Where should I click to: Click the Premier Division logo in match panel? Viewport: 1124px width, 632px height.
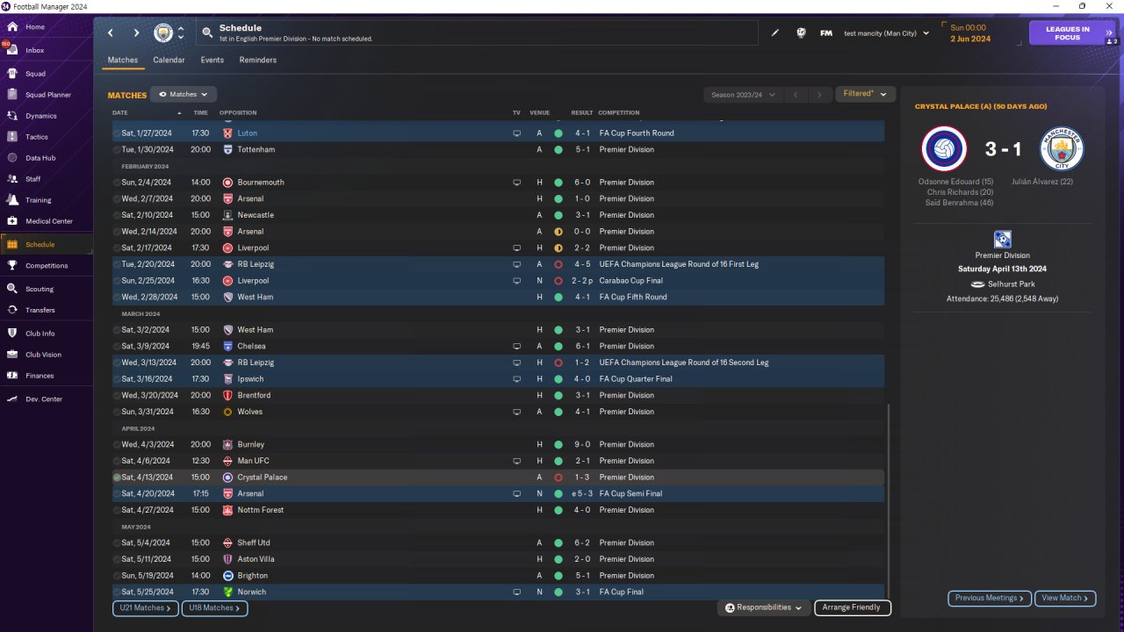pyautogui.click(x=1002, y=240)
